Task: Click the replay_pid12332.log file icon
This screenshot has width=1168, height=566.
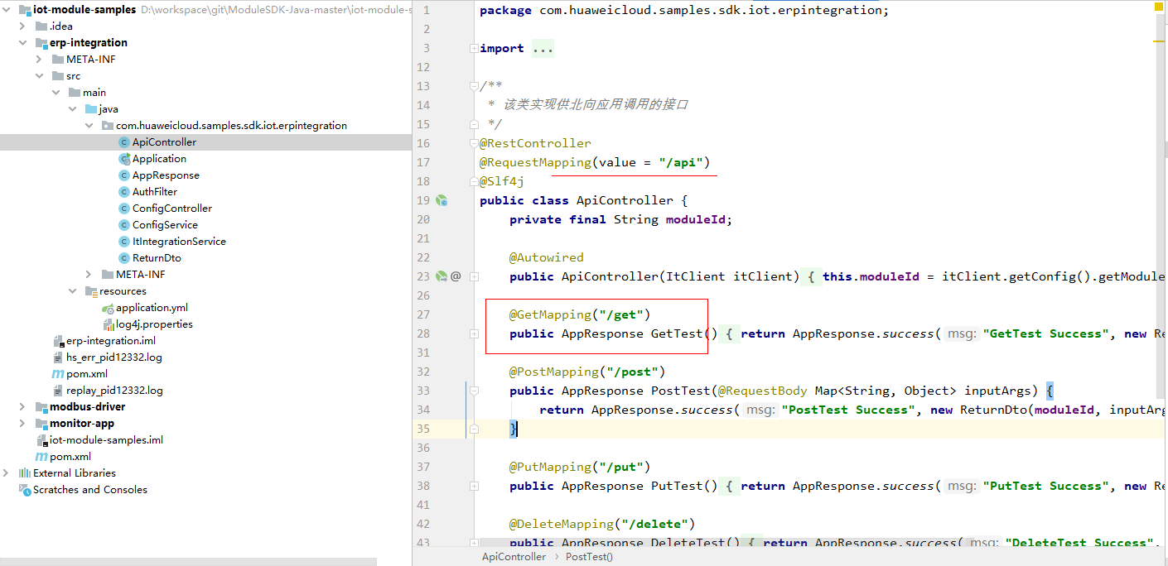Action: (58, 391)
